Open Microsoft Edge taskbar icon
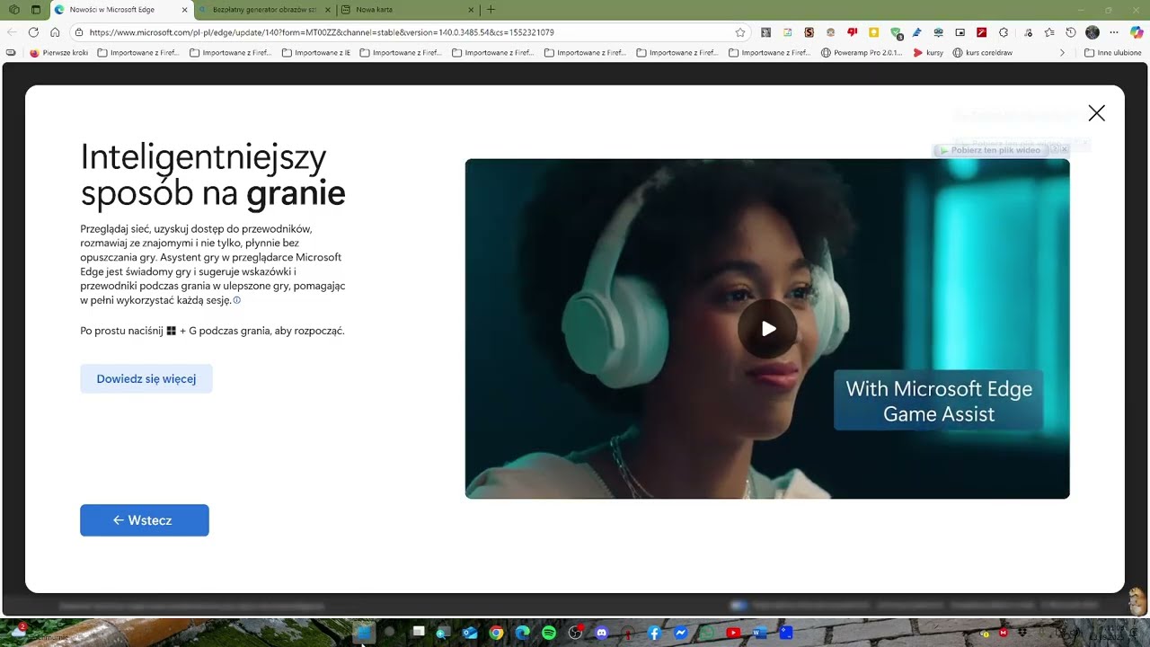The width and height of the screenshot is (1150, 647). (523, 633)
